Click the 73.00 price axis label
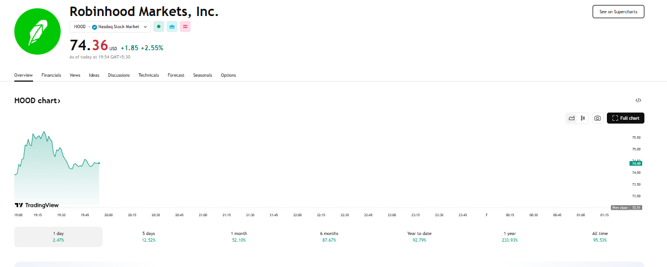Screen dimensions: 667x267 pyautogui.click(x=636, y=196)
